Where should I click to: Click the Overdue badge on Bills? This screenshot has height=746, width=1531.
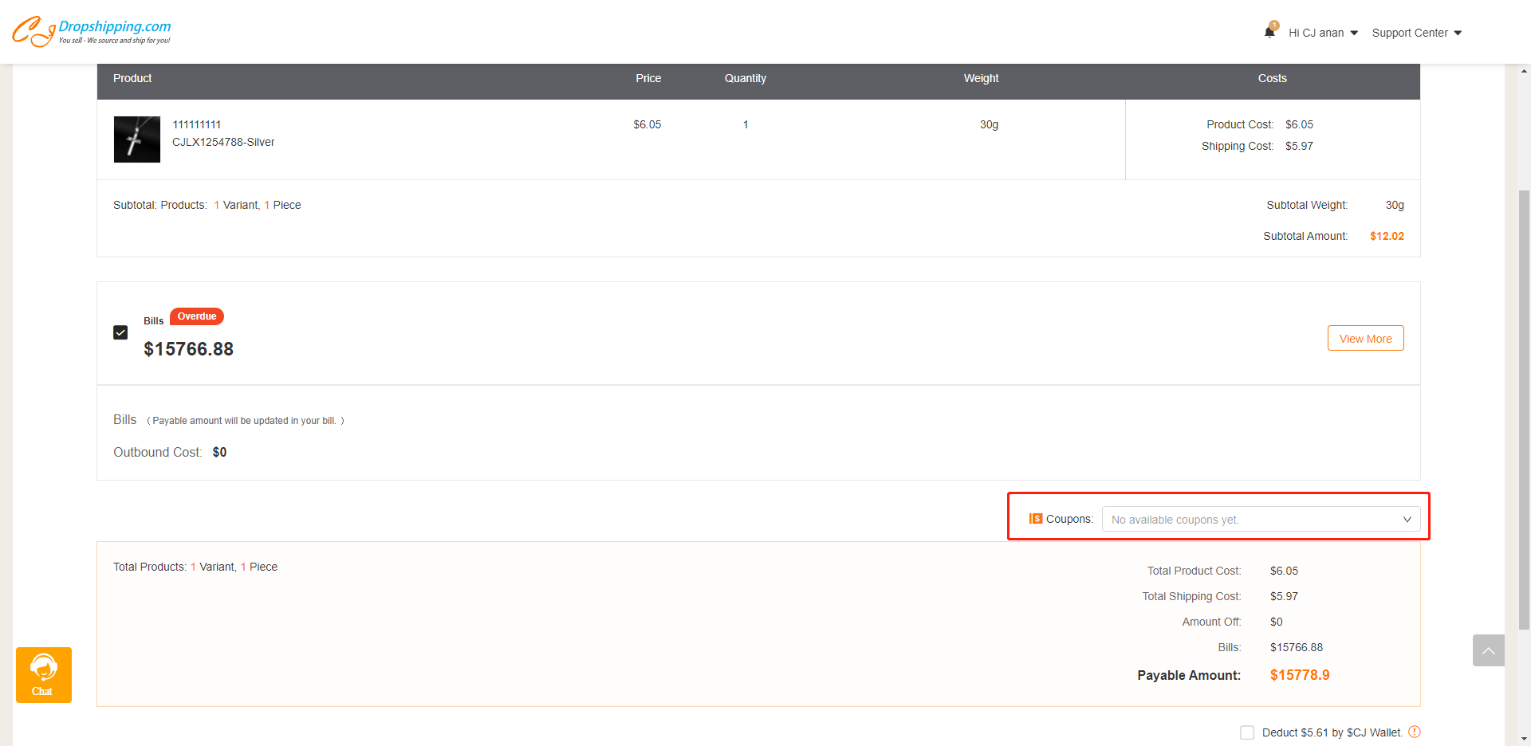[x=196, y=316]
